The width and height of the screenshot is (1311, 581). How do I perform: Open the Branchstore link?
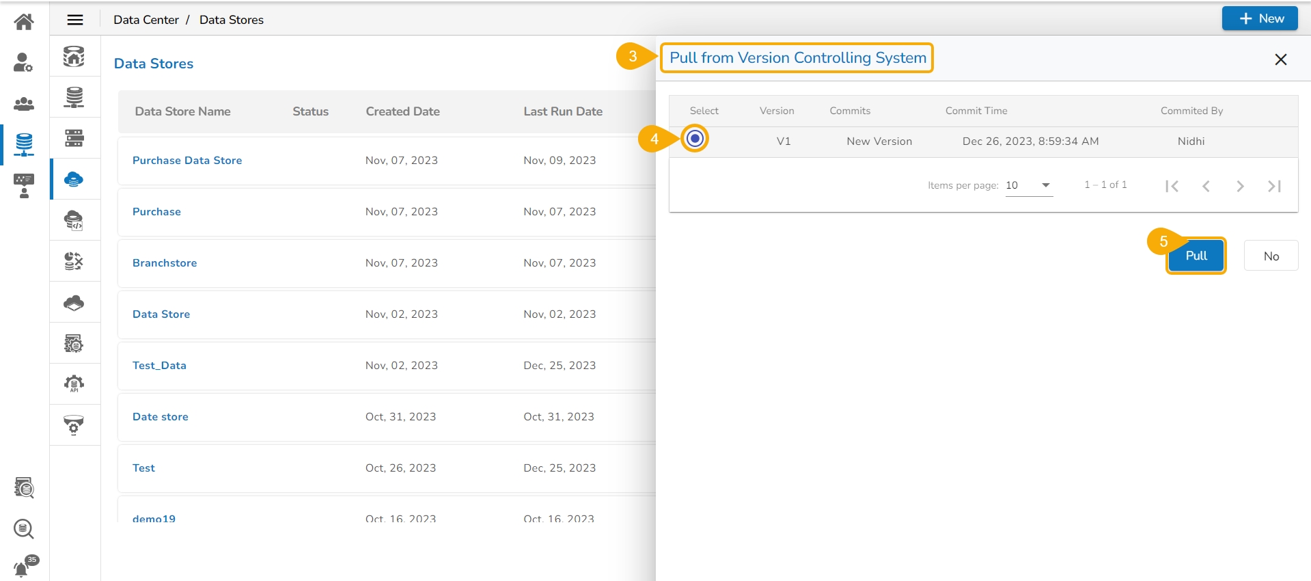pyautogui.click(x=165, y=263)
